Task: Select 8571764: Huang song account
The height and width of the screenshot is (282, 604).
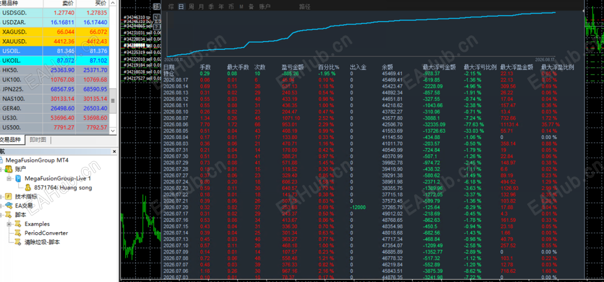Action: tap(63, 187)
